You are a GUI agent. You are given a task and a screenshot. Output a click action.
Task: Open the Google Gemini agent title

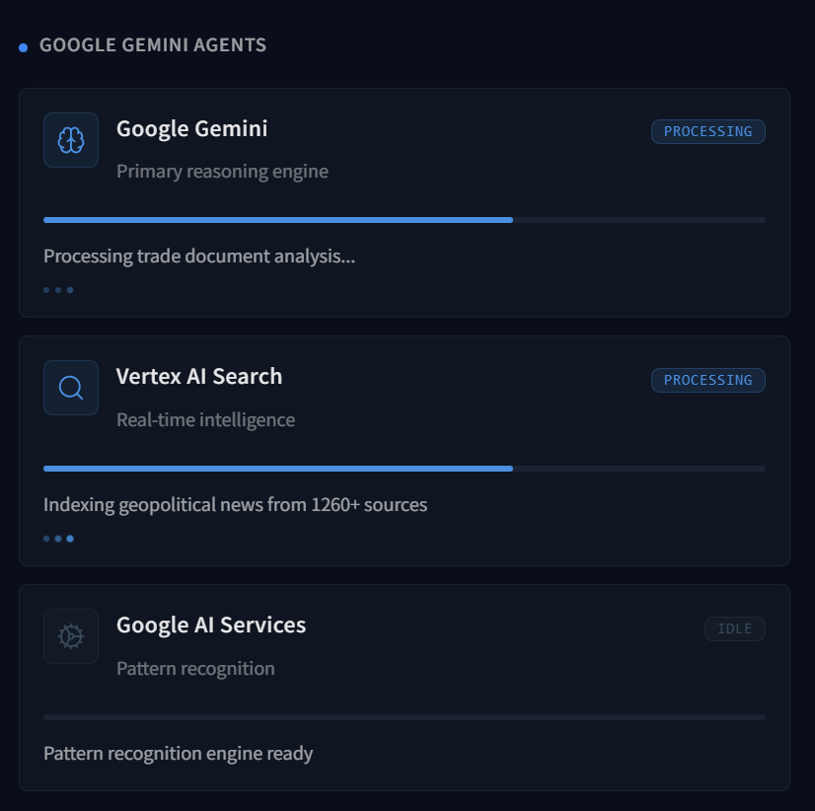(x=191, y=129)
